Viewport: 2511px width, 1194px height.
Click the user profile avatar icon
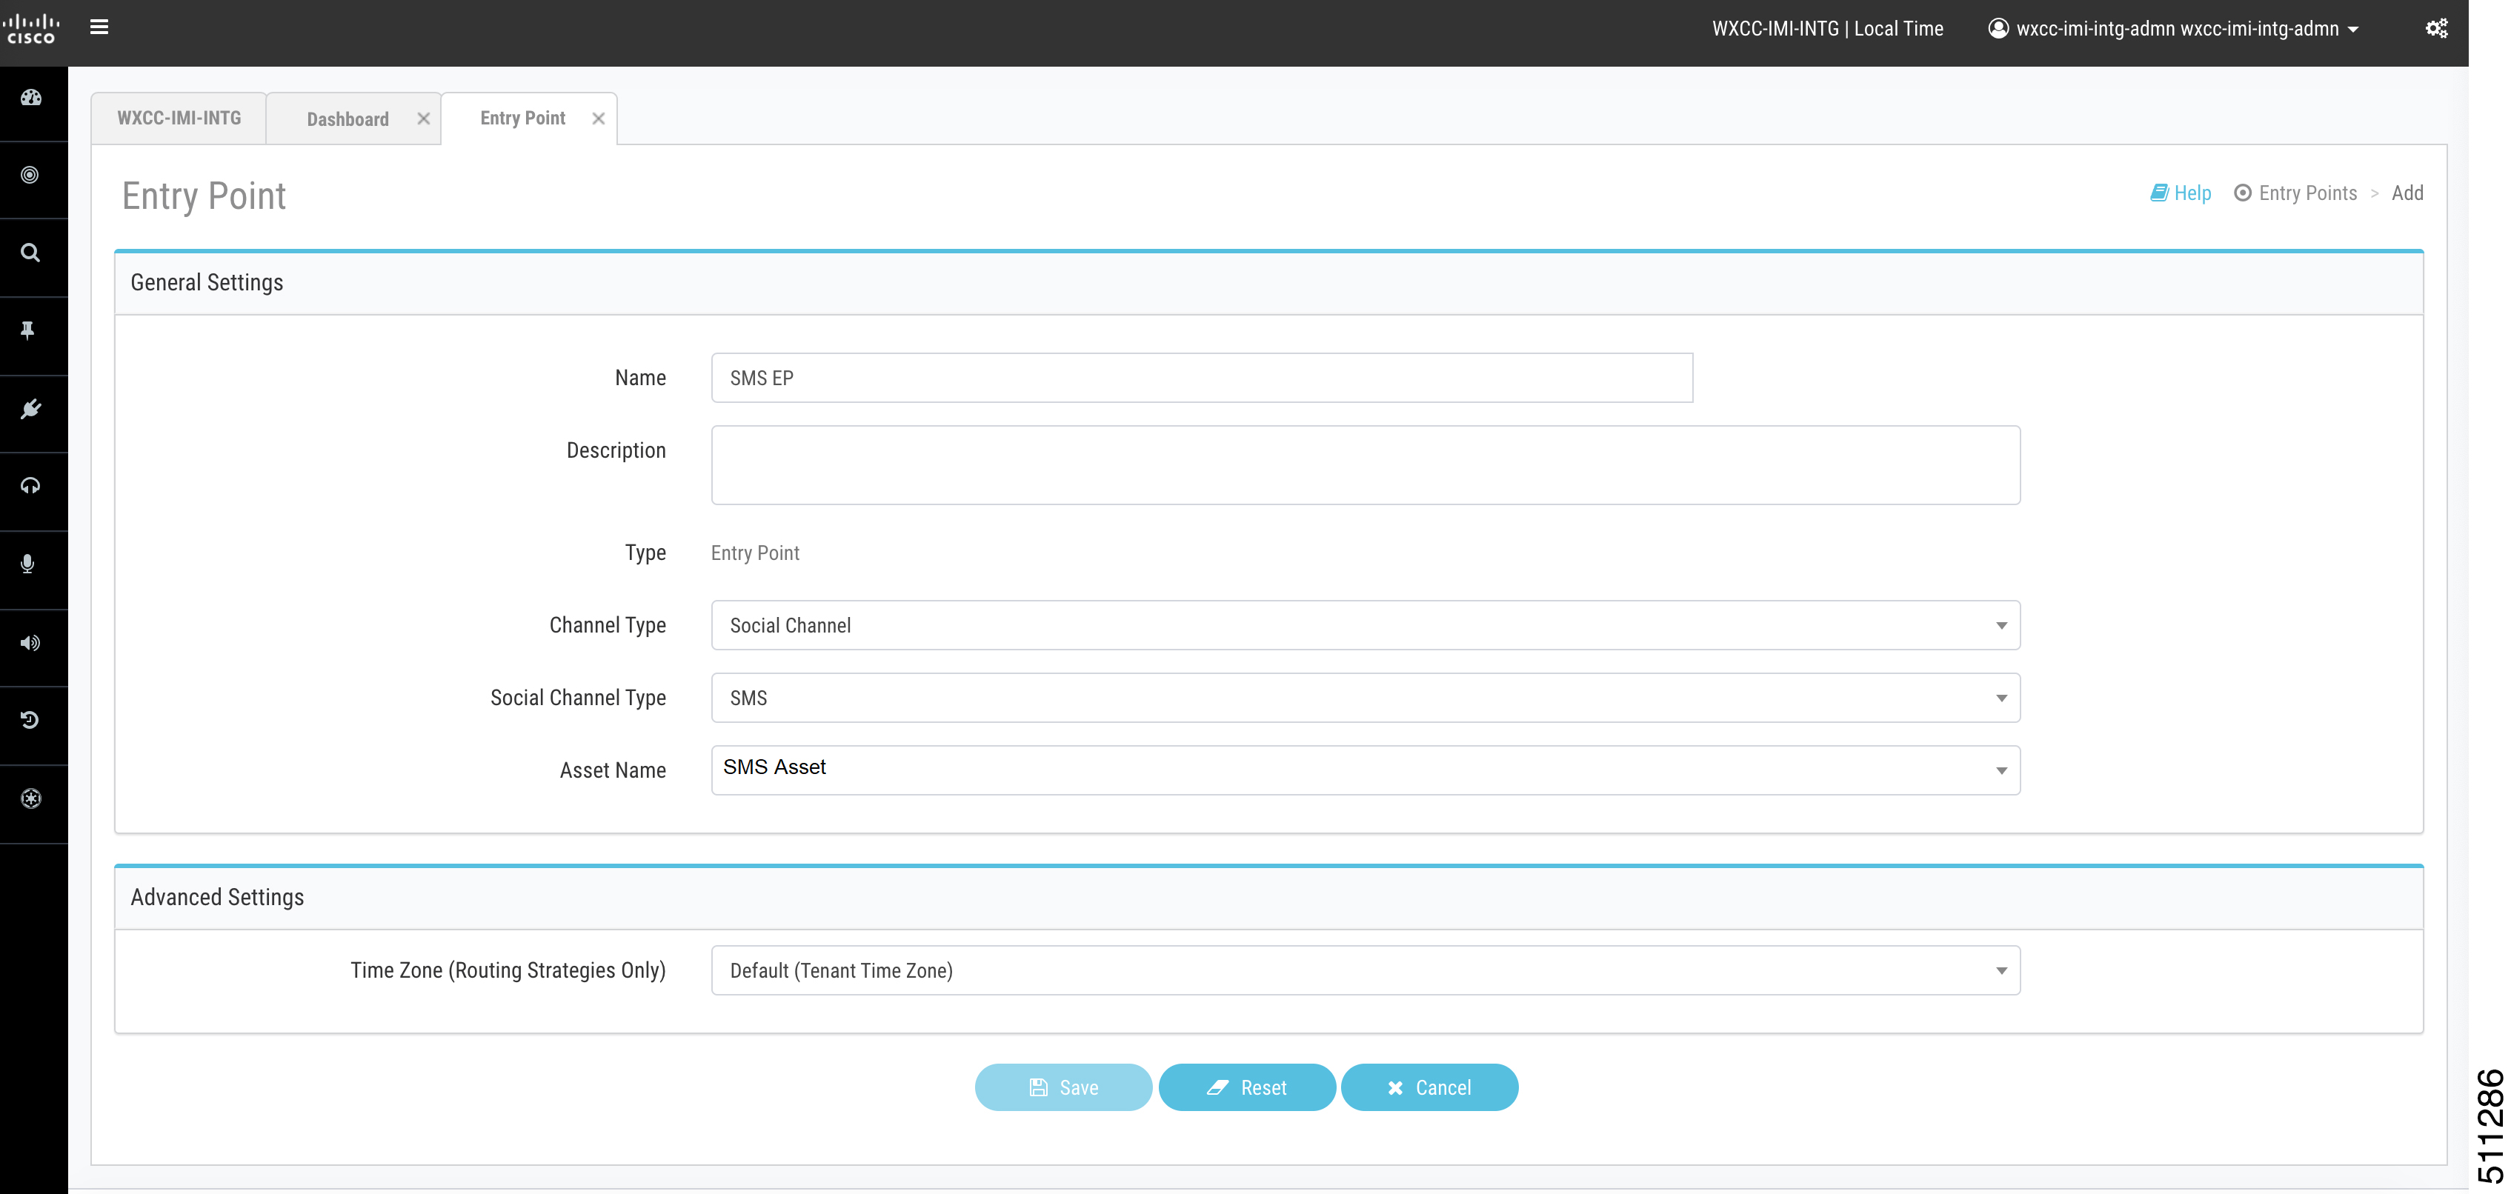click(x=1998, y=28)
